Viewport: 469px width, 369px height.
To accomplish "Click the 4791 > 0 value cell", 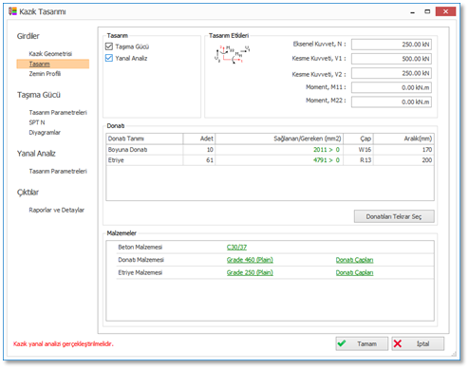I will [279, 160].
